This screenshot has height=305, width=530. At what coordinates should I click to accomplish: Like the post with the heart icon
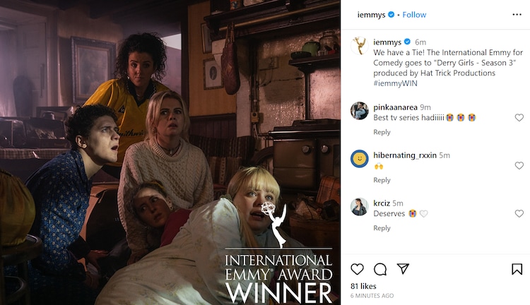tap(357, 269)
